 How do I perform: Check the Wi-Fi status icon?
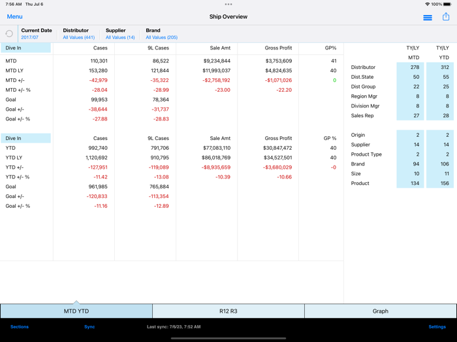tap(427, 5)
